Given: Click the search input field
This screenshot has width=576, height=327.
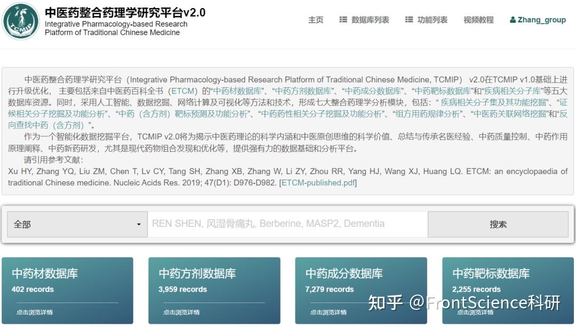Looking at the screenshot, I should (x=287, y=224).
